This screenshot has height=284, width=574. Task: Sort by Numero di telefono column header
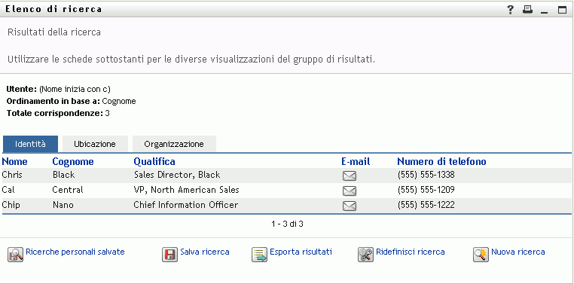(x=441, y=161)
